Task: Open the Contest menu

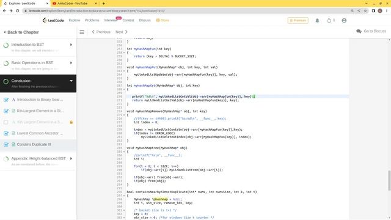Action: pos(128,20)
